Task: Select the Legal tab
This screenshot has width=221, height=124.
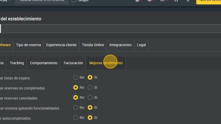Action: [141, 45]
